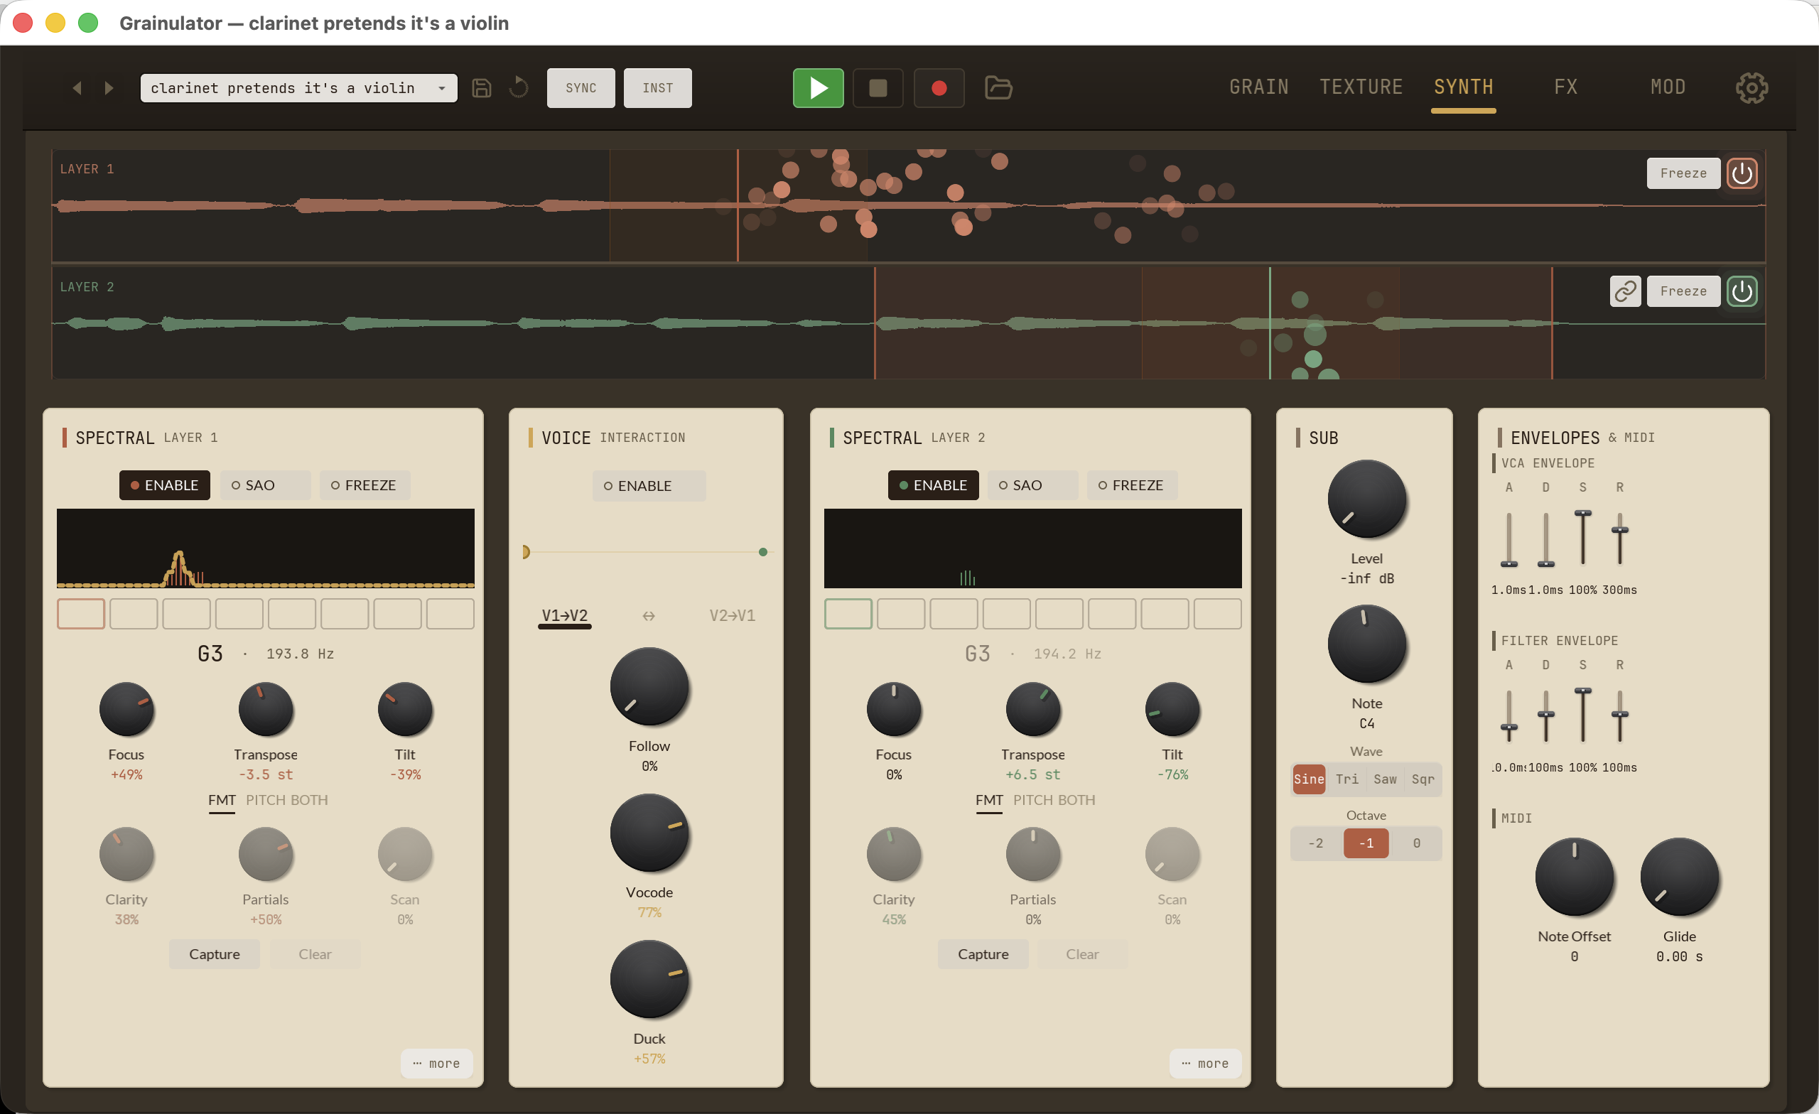
Task: Select first snapshot slot in Spectral Layer 1
Action: 80,613
